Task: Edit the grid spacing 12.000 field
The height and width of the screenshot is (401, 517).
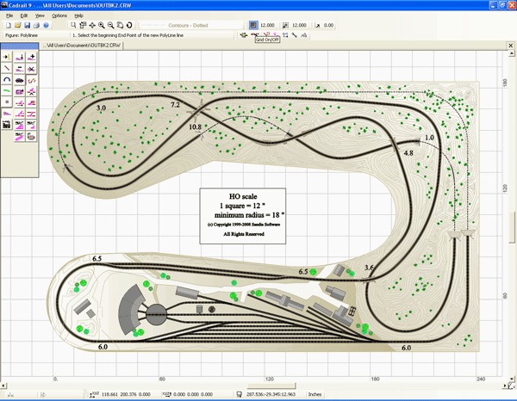Action: tap(267, 25)
